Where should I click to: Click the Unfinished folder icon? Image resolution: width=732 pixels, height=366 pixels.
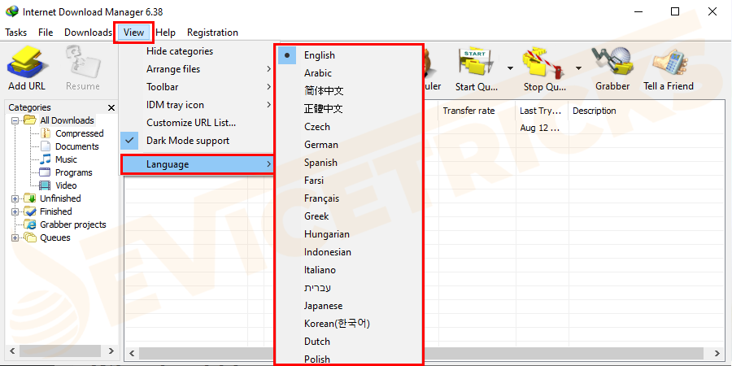point(30,198)
